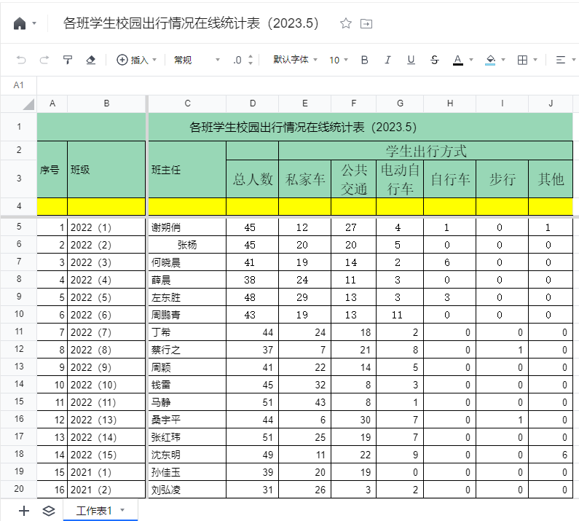Image resolution: width=579 pixels, height=521 pixels.
Task: Switch to the 工作表1 tab
Action: (x=94, y=511)
